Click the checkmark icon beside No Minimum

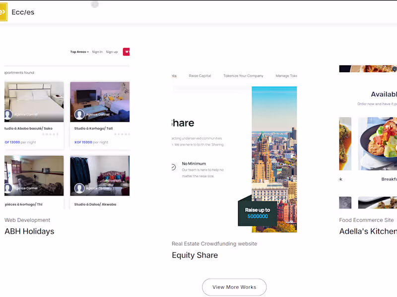pyautogui.click(x=173, y=167)
